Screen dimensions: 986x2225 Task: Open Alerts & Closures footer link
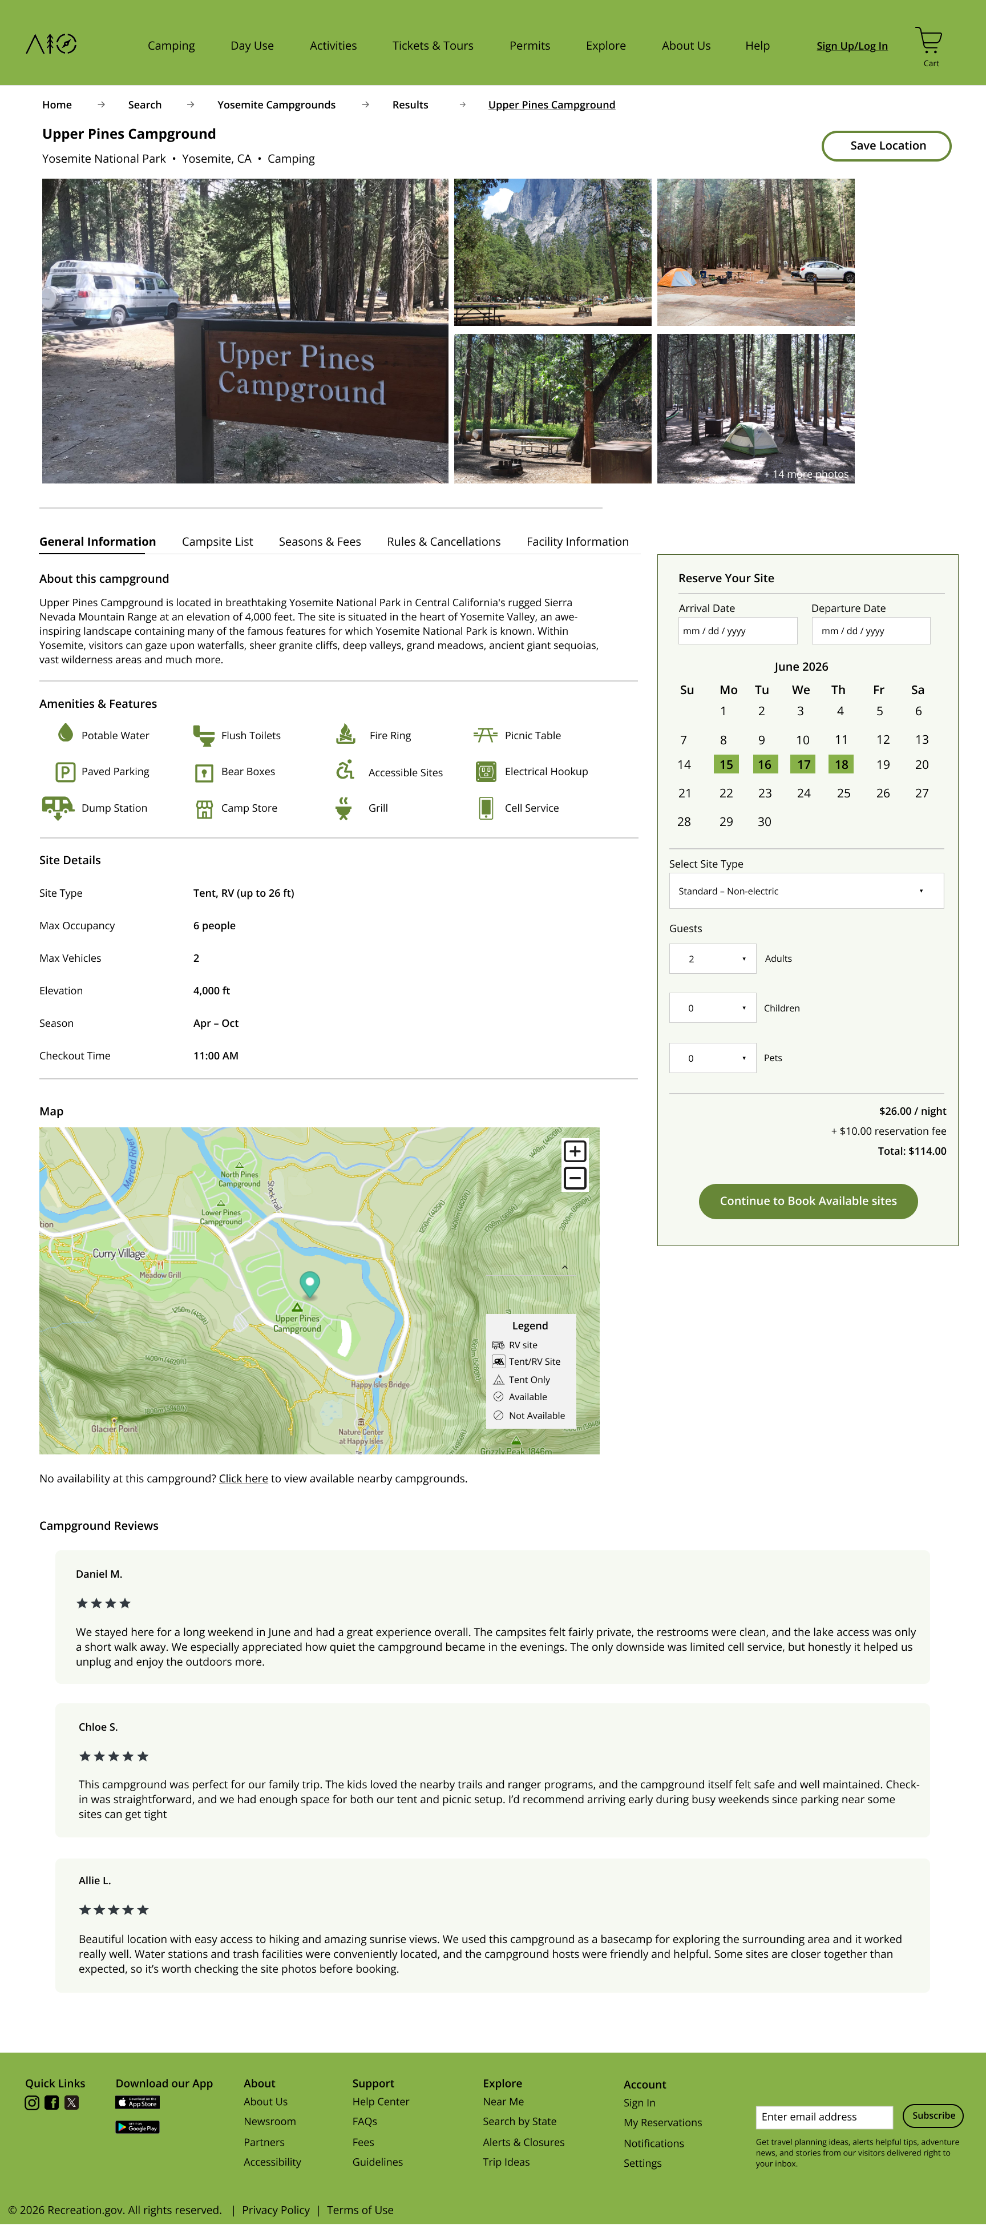click(523, 2142)
